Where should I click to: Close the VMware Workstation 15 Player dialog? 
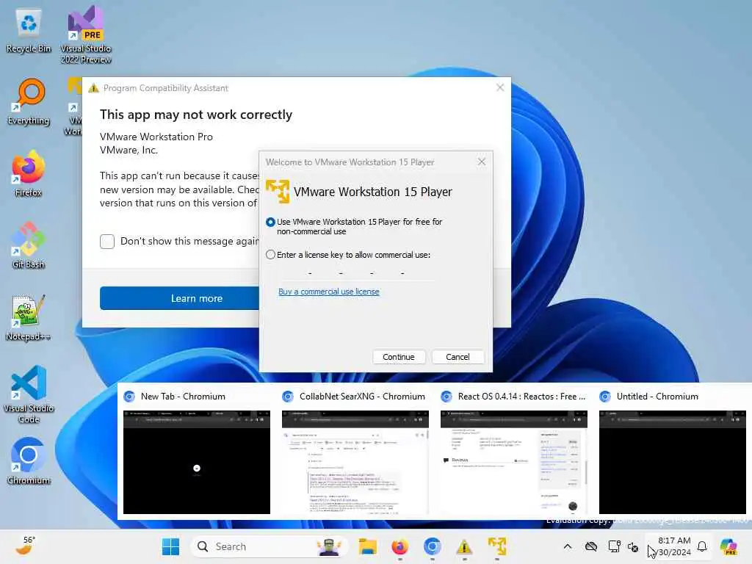pyautogui.click(x=482, y=162)
